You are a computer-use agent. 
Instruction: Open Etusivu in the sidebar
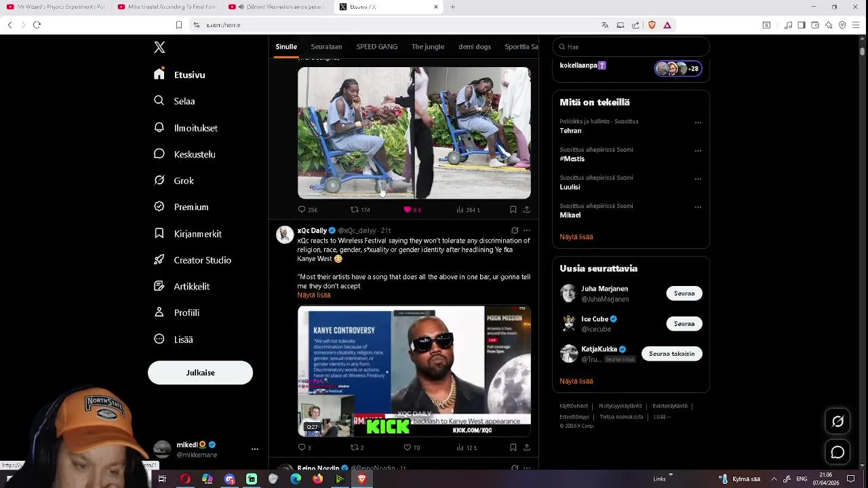pos(180,75)
